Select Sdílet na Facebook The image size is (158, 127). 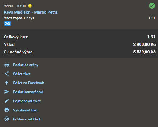coord(28,83)
